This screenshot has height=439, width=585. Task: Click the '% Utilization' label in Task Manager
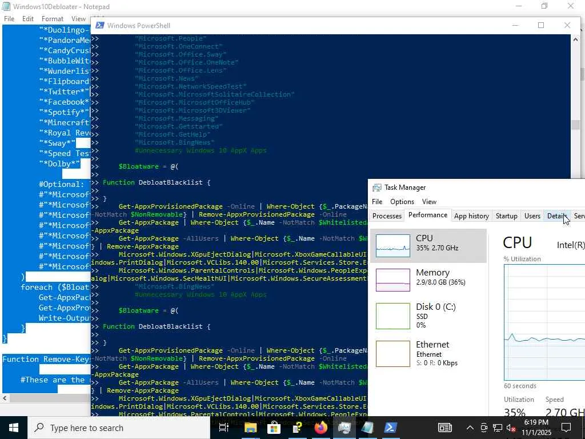click(522, 259)
